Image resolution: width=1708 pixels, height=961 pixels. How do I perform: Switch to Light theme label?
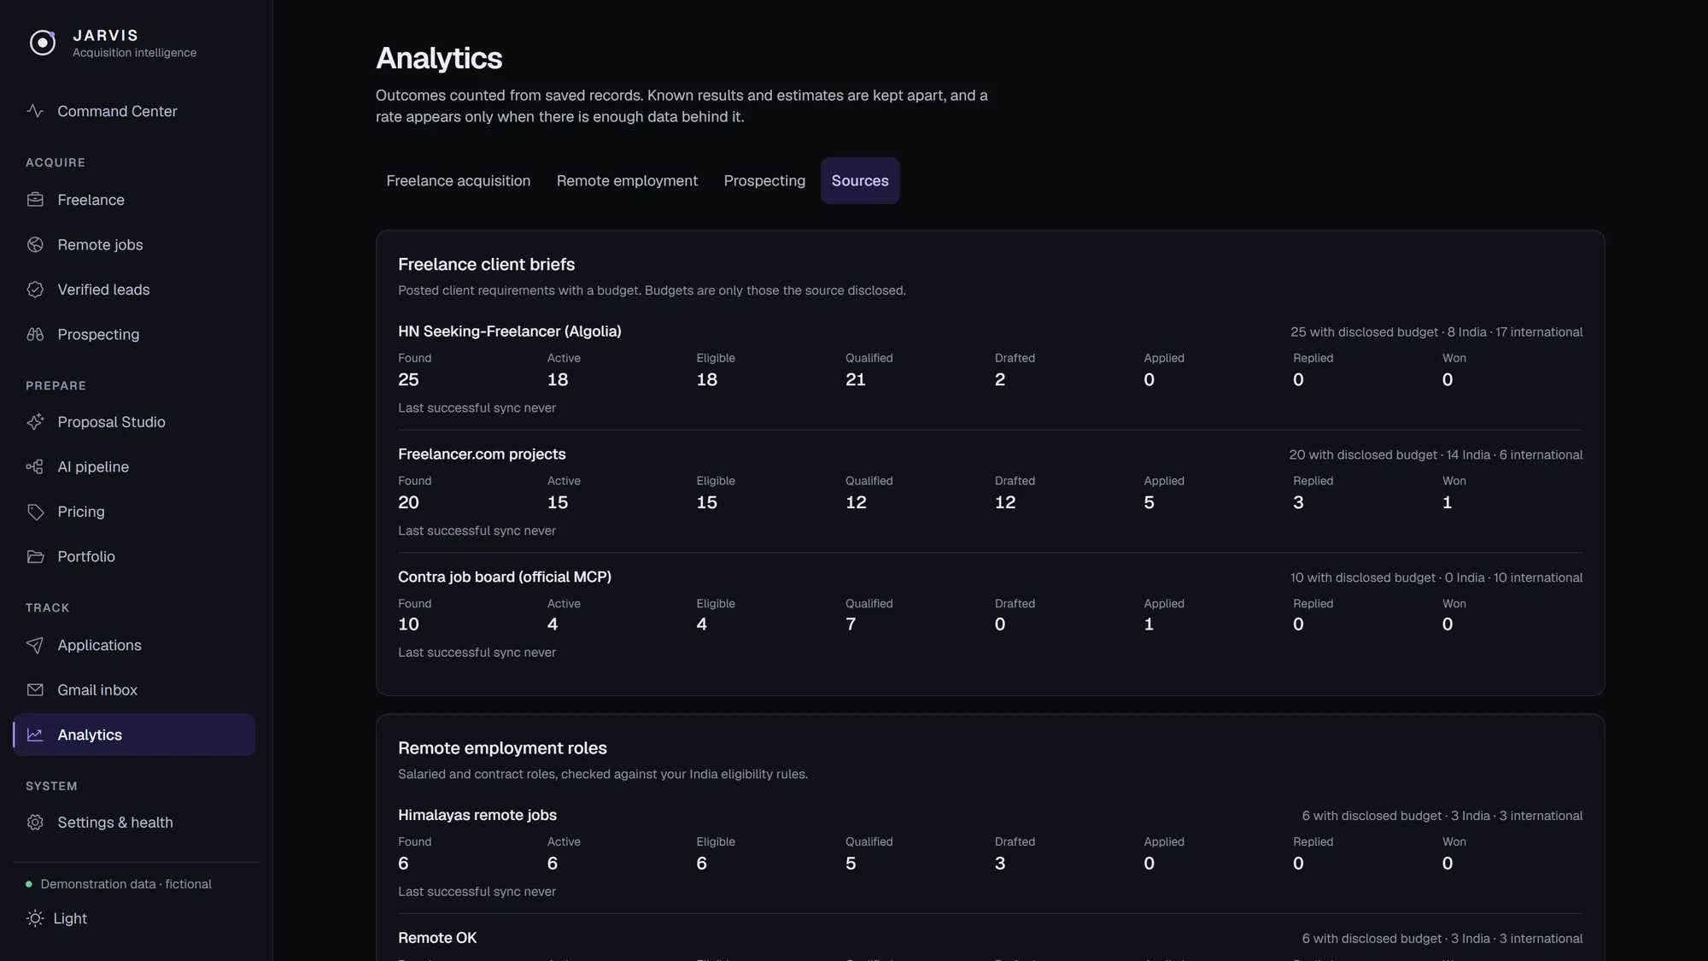point(70,918)
